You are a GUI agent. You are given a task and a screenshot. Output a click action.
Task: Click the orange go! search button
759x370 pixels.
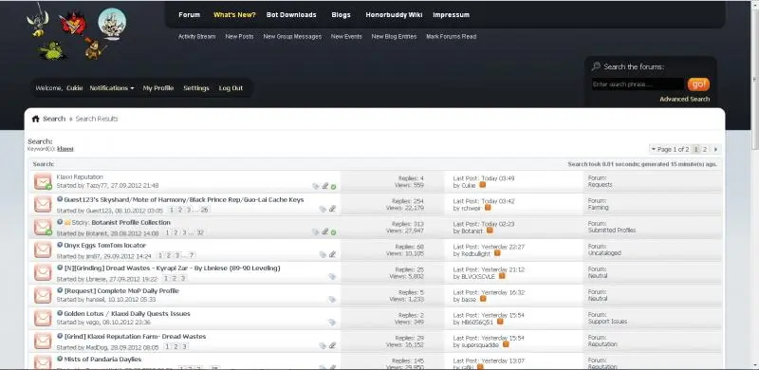coord(698,84)
